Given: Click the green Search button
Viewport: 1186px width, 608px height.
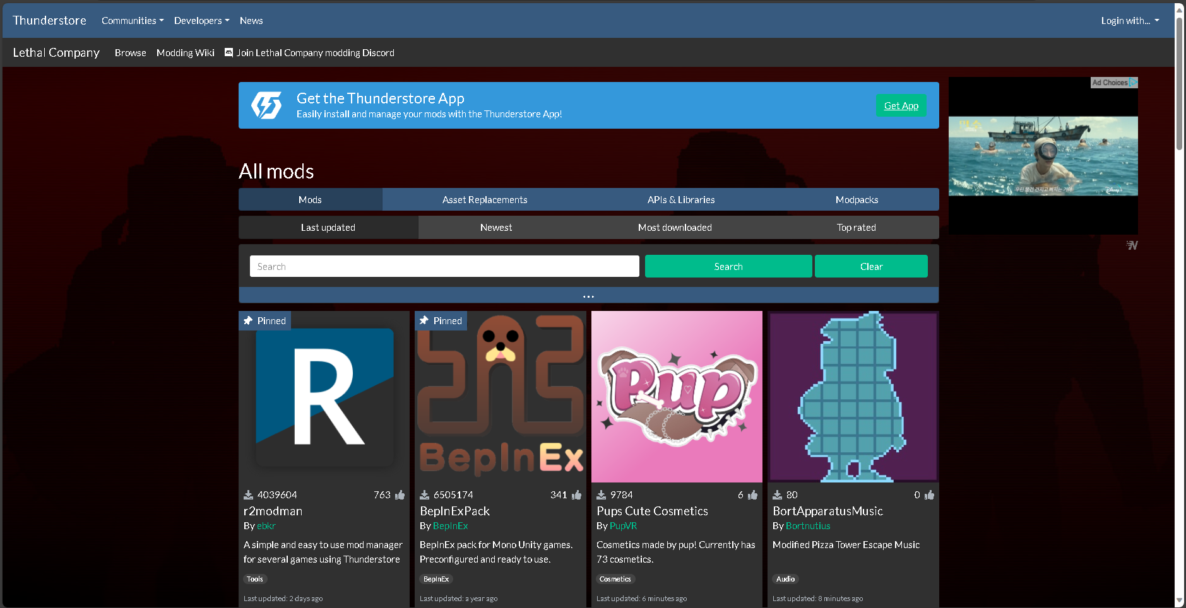Looking at the screenshot, I should [728, 266].
